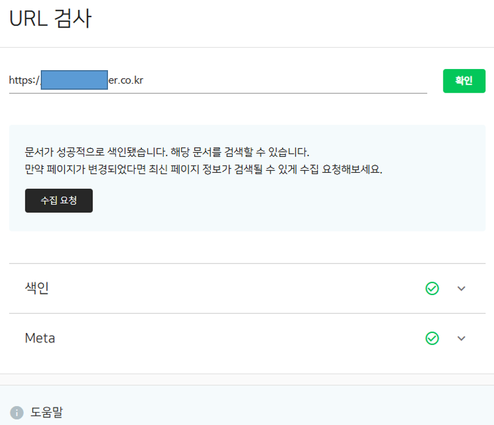This screenshot has width=494, height=425.
Task: Click the green 확인 button
Action: coord(464,81)
